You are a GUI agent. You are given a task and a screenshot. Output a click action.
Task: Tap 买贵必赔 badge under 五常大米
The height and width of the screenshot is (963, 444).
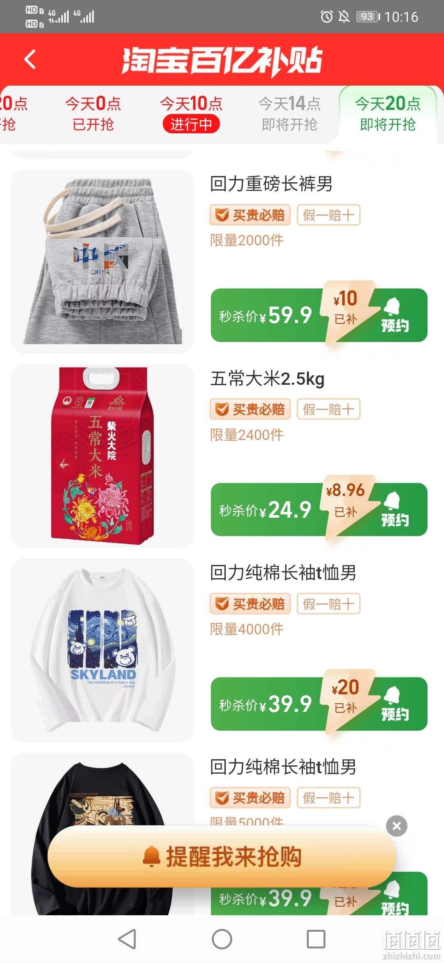pos(250,409)
